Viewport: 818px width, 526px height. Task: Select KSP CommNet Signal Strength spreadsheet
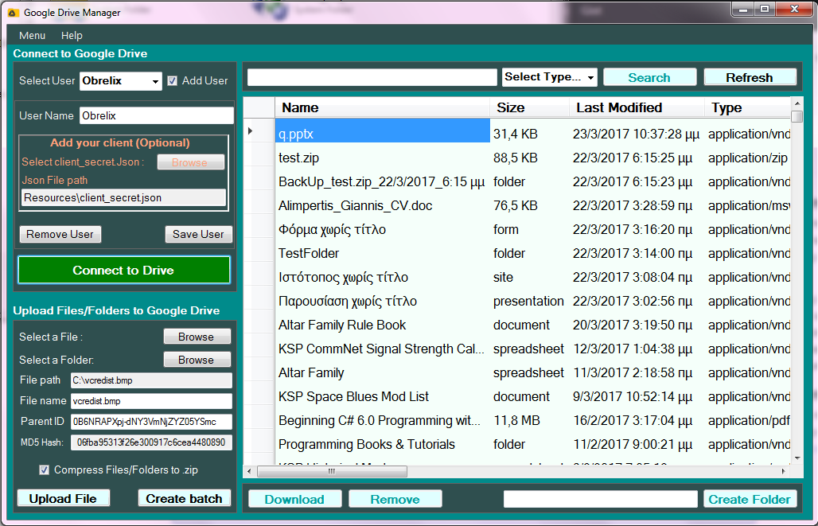coord(381,349)
